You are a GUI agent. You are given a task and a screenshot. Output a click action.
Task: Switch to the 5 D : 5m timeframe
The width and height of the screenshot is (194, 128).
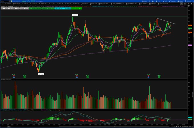[25, 4]
